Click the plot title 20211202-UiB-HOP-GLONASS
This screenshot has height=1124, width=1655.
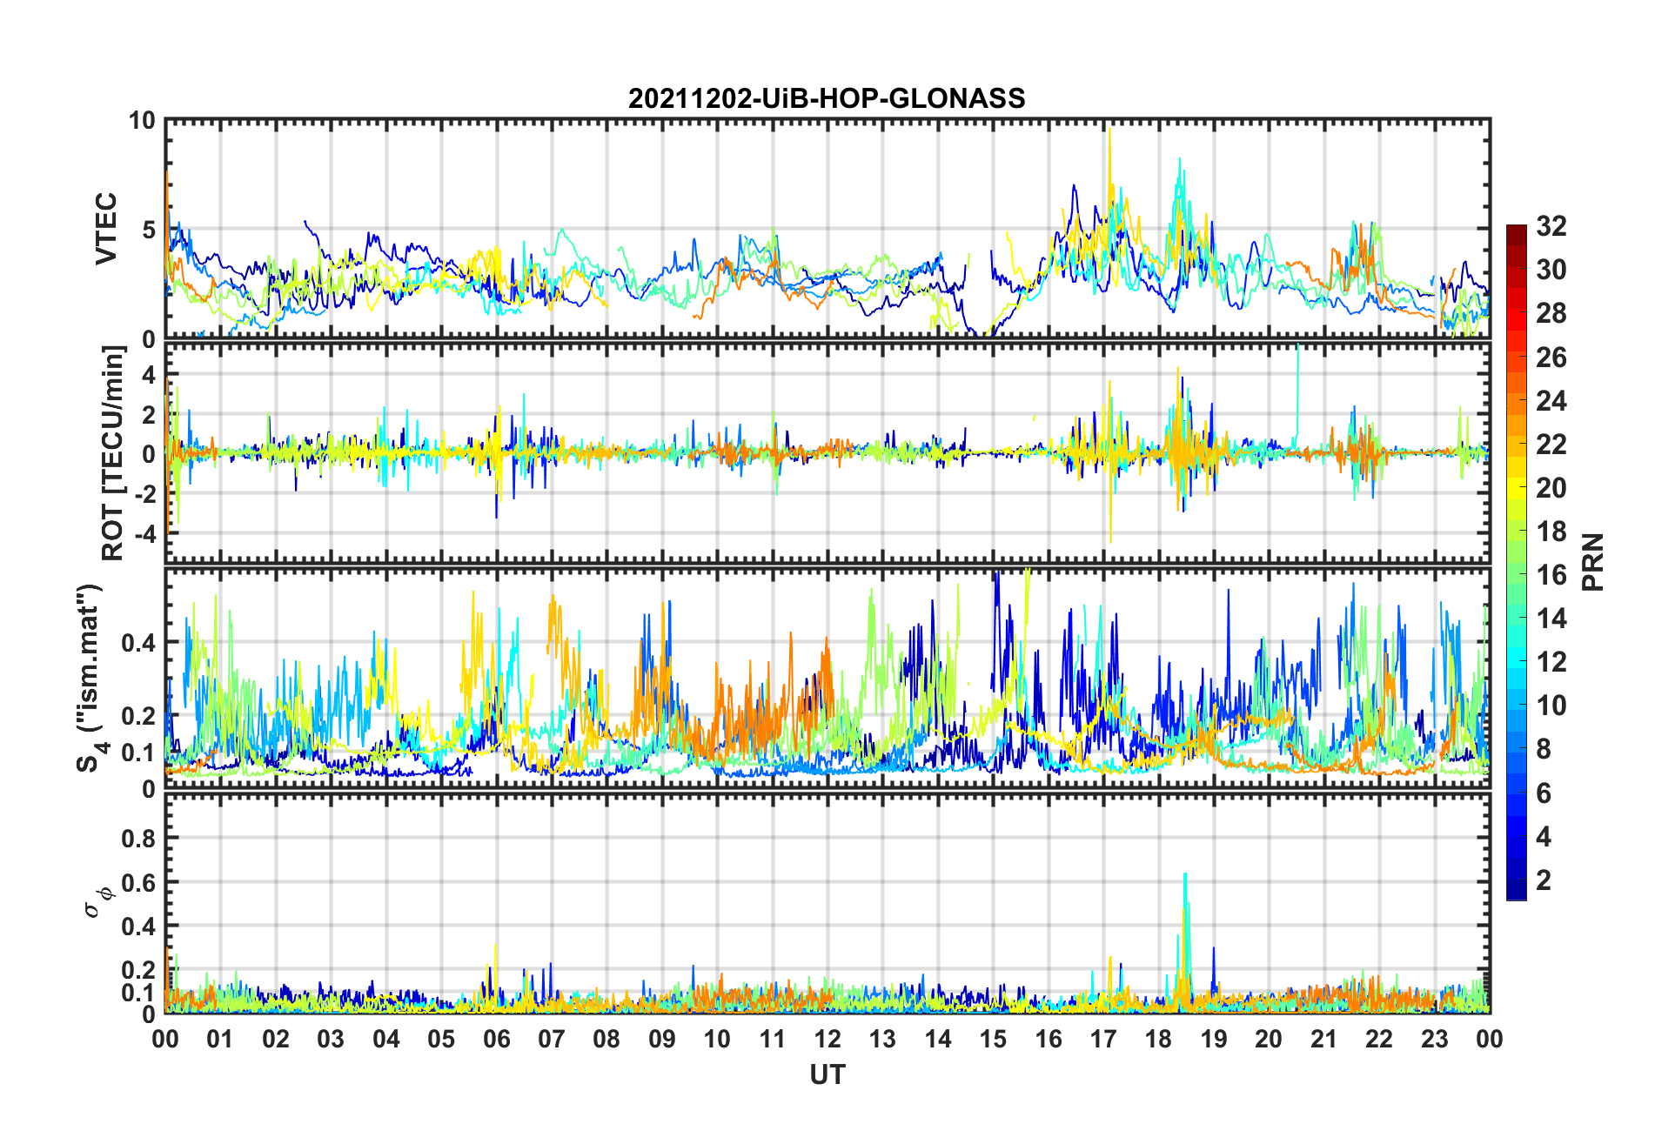827,97
